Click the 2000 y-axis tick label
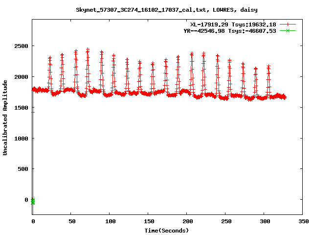Screen dimensions: 313x235 pyautogui.click(x=21, y=77)
